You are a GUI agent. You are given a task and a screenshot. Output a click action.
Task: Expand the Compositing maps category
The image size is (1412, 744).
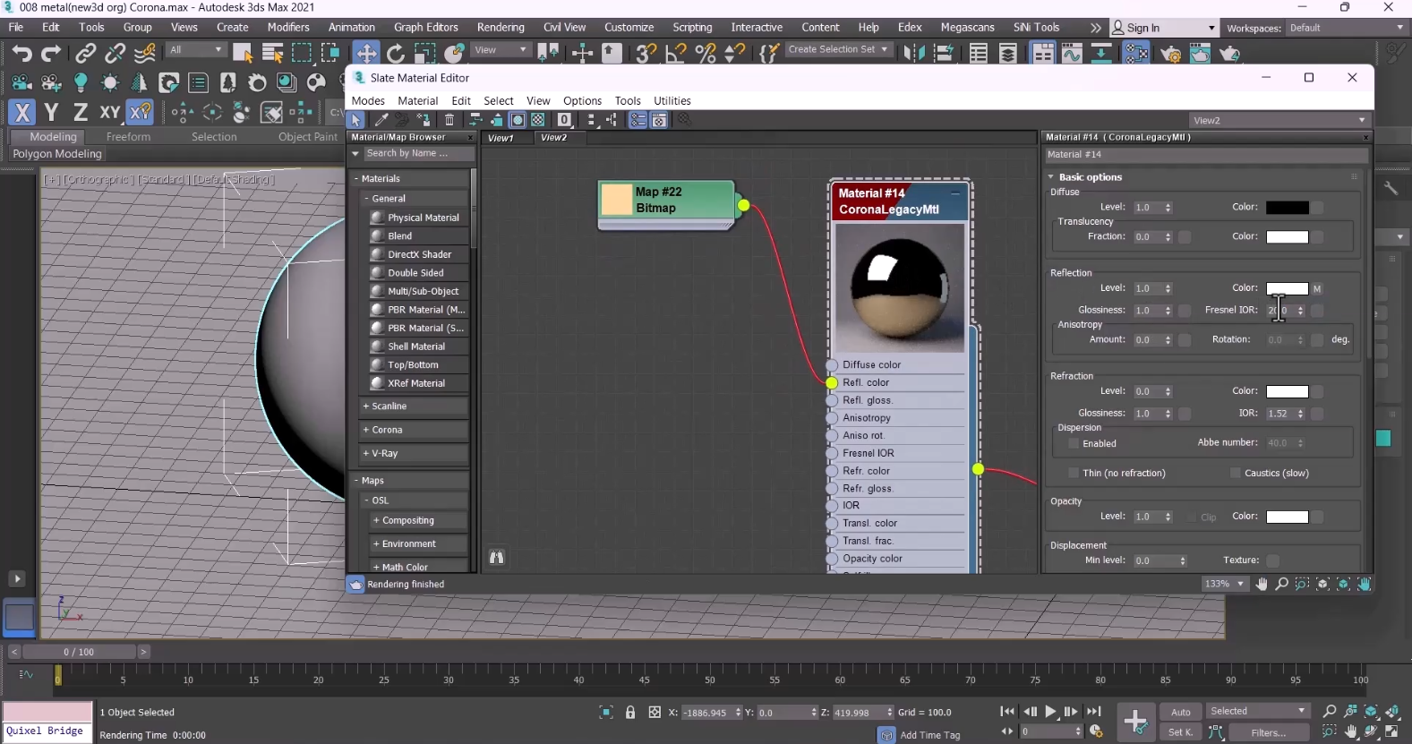pyautogui.click(x=377, y=521)
